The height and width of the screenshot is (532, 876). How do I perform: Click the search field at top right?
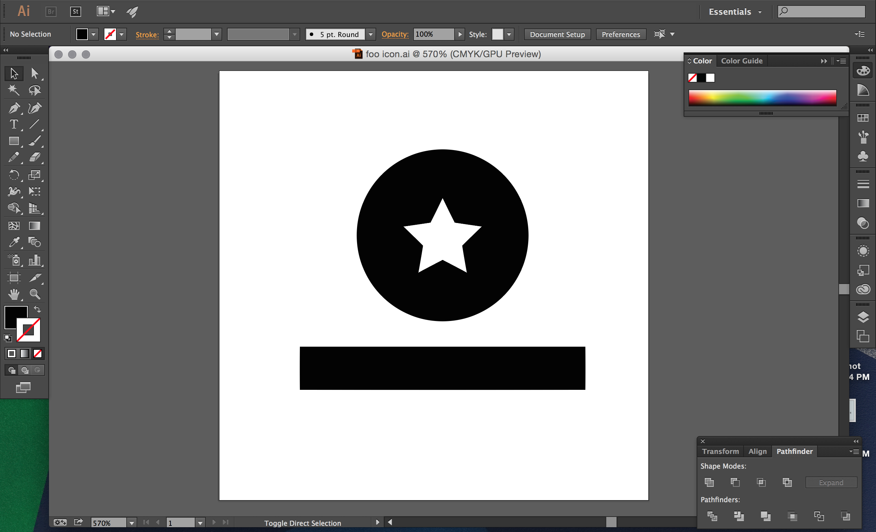point(821,12)
